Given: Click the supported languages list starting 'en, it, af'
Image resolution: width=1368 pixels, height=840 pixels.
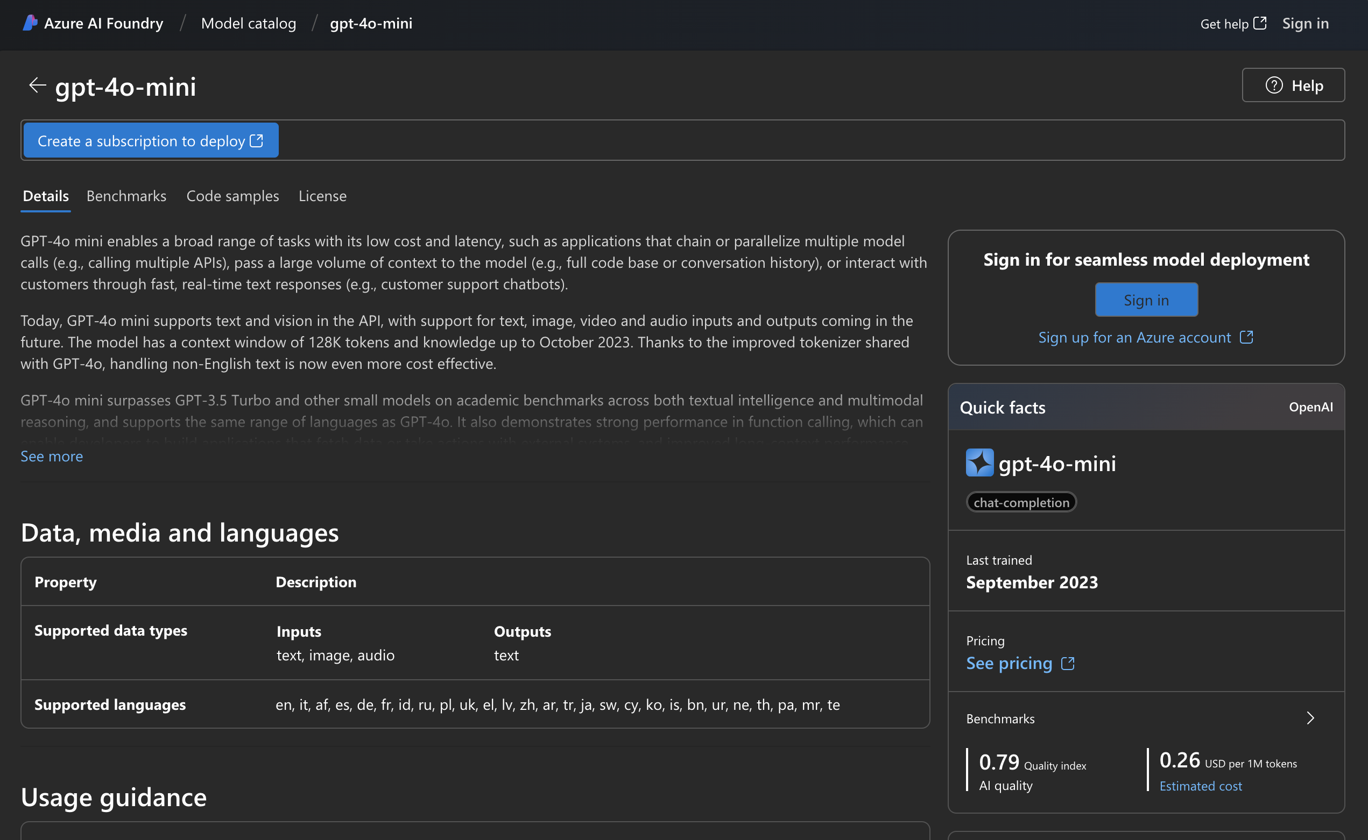Looking at the screenshot, I should [558, 704].
